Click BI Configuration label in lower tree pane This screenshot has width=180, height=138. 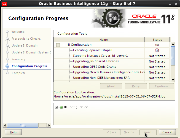pos(76,107)
